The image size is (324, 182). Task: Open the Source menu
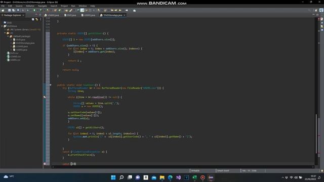19,6
